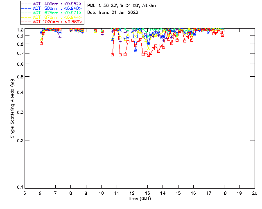
Task: Click the 0.9 y-axis tick label
Action: (x=20, y=36)
